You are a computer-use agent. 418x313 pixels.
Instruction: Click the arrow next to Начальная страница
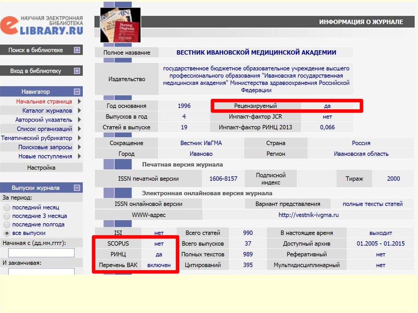tap(79, 102)
